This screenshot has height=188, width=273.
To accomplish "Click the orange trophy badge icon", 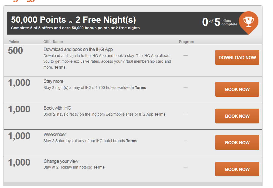I will pos(249,22).
